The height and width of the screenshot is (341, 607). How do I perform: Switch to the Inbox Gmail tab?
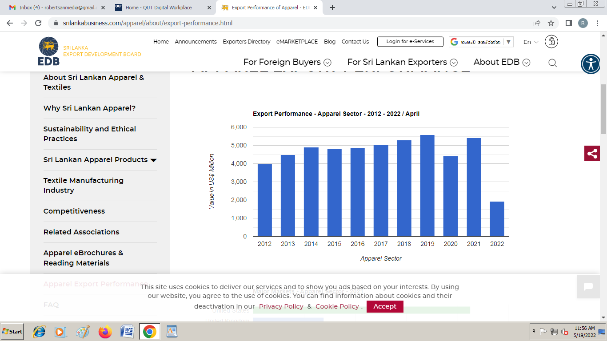[57, 8]
